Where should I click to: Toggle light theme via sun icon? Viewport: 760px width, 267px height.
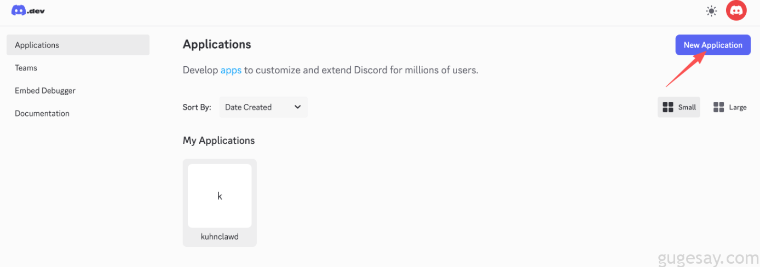click(711, 11)
